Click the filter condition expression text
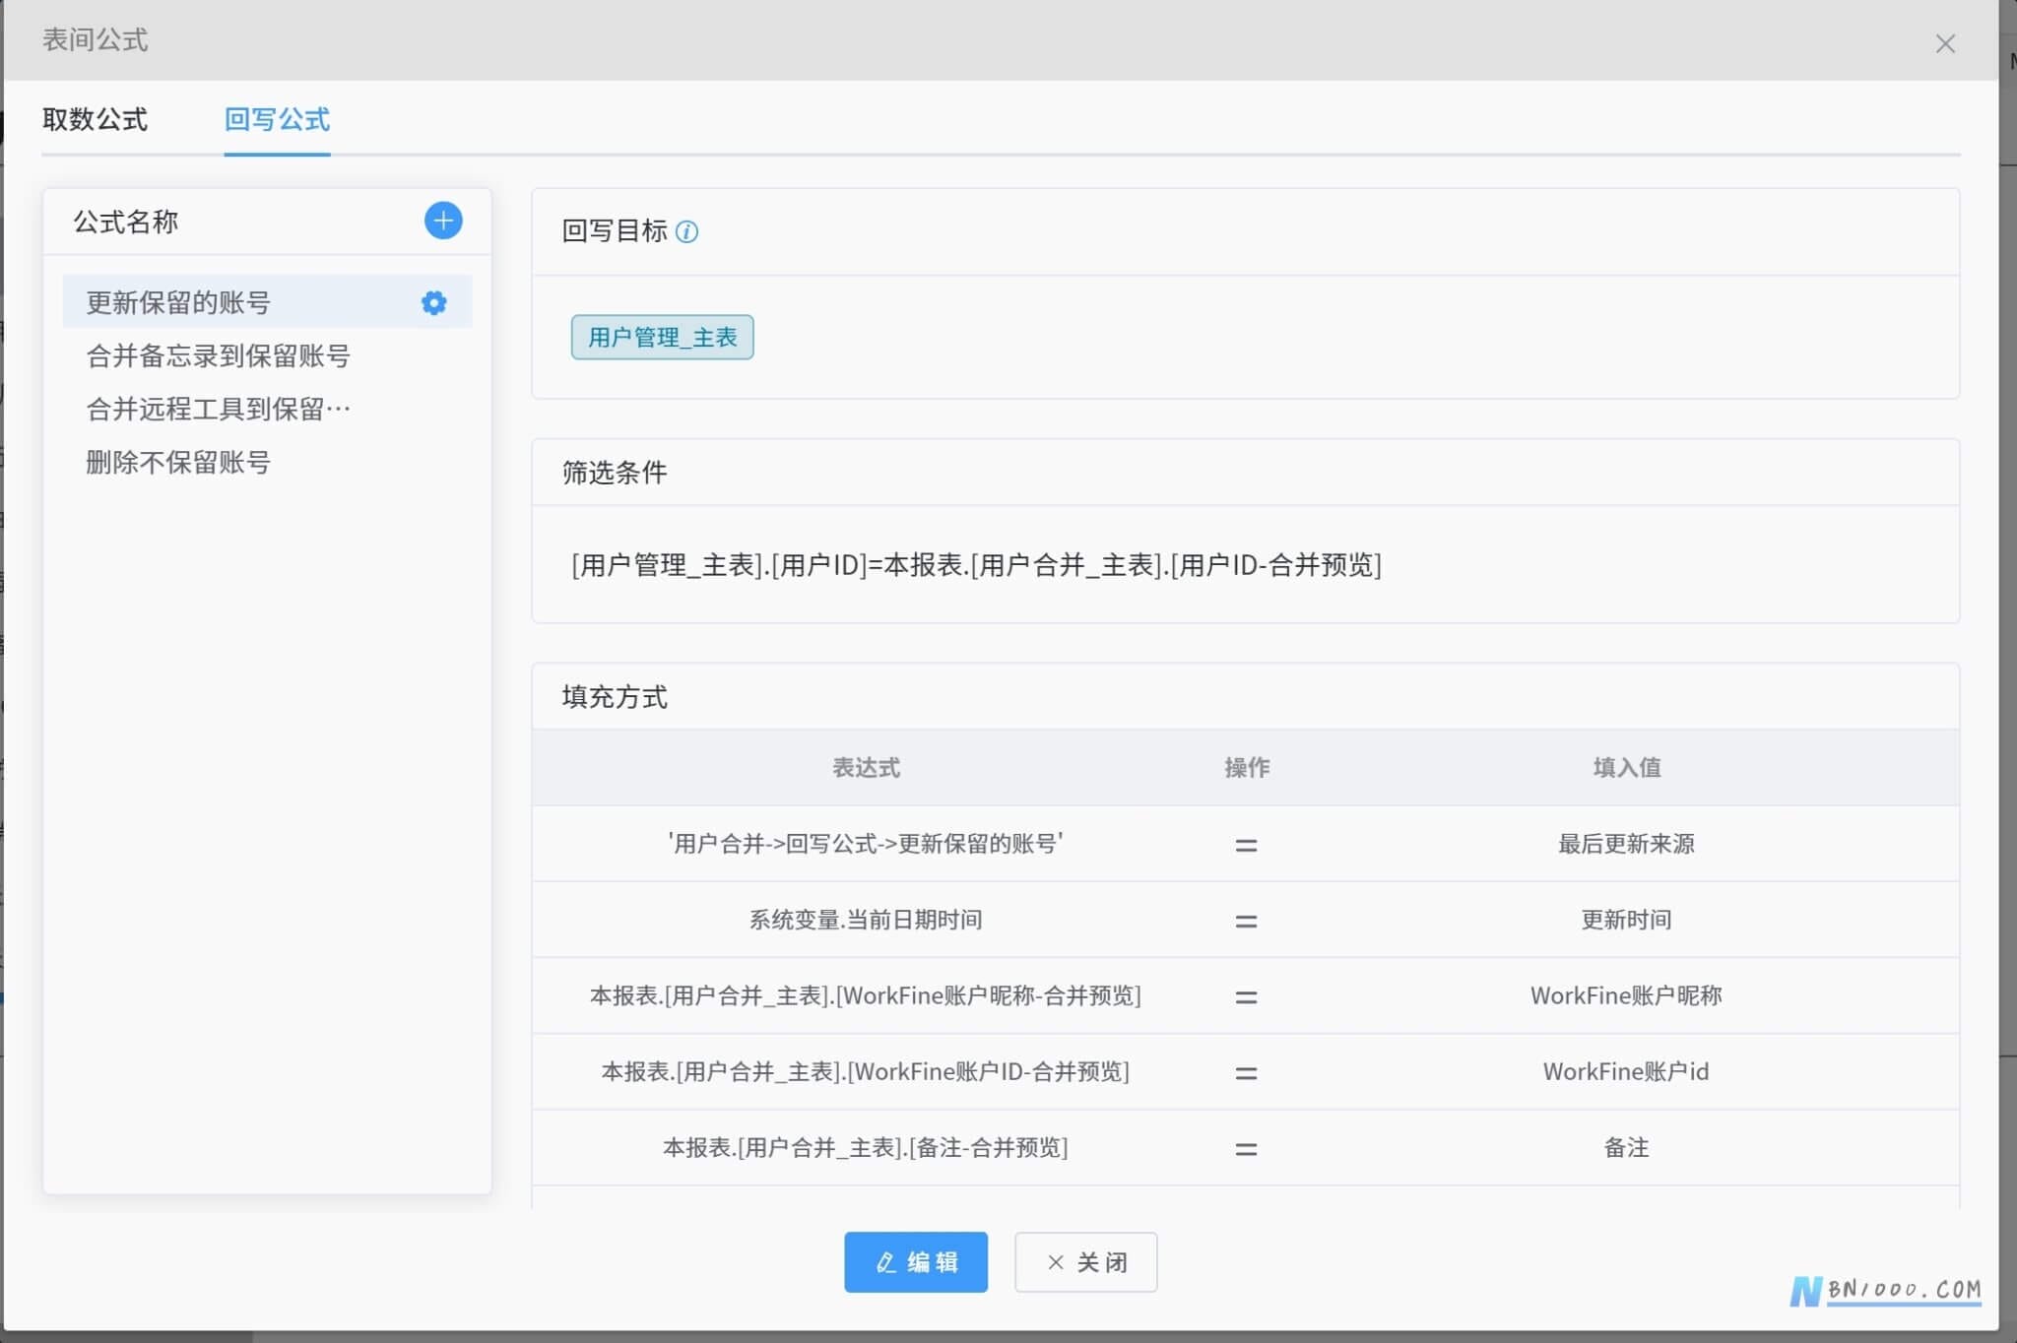The height and width of the screenshot is (1343, 2017). [x=976, y=564]
